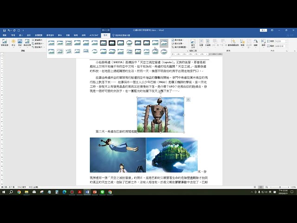Click the picture width input field
This screenshot has height=223, width=297.
(x=280, y=46)
